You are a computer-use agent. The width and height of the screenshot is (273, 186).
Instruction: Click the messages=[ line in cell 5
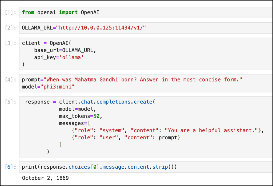pos(75,123)
